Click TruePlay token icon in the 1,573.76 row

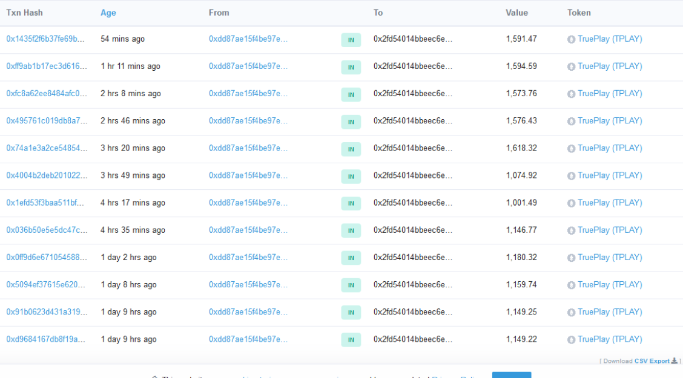(x=571, y=94)
